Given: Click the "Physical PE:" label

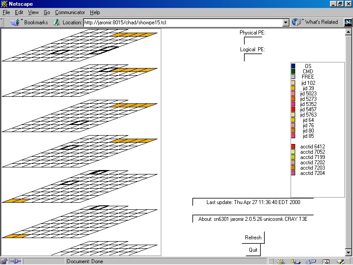Looking at the screenshot, I should [252, 33].
